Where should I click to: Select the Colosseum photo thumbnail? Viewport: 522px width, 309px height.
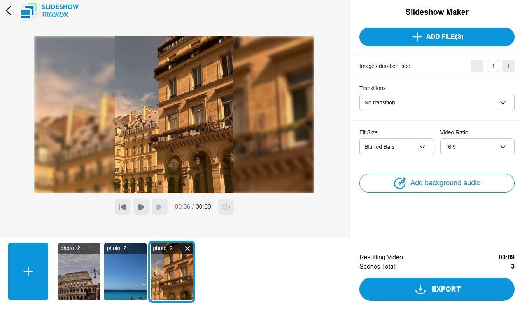(x=79, y=272)
